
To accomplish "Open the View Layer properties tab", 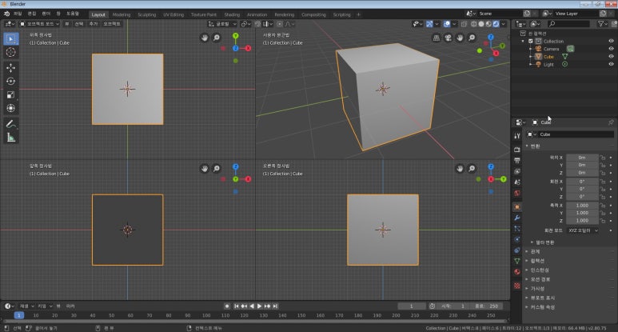I will click(517, 171).
